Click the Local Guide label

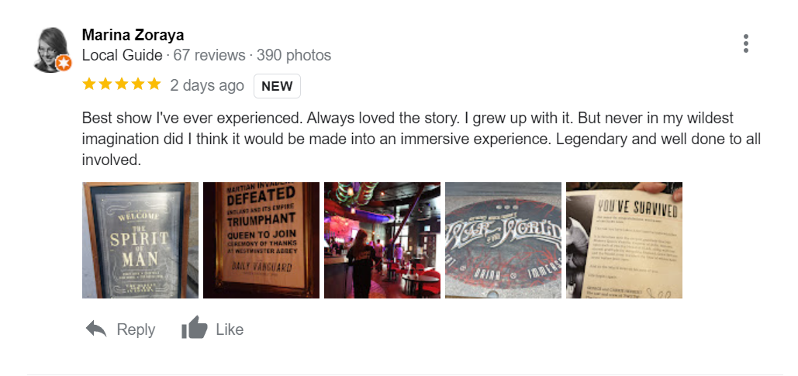tap(122, 55)
